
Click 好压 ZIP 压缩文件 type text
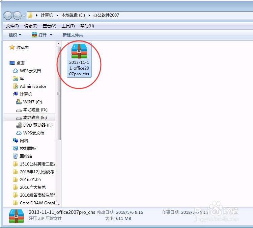click(45, 219)
